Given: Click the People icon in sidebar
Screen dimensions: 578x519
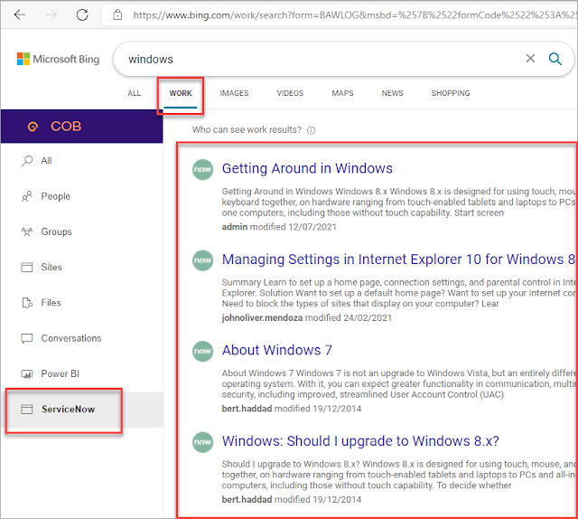Looking at the screenshot, I should tap(27, 196).
